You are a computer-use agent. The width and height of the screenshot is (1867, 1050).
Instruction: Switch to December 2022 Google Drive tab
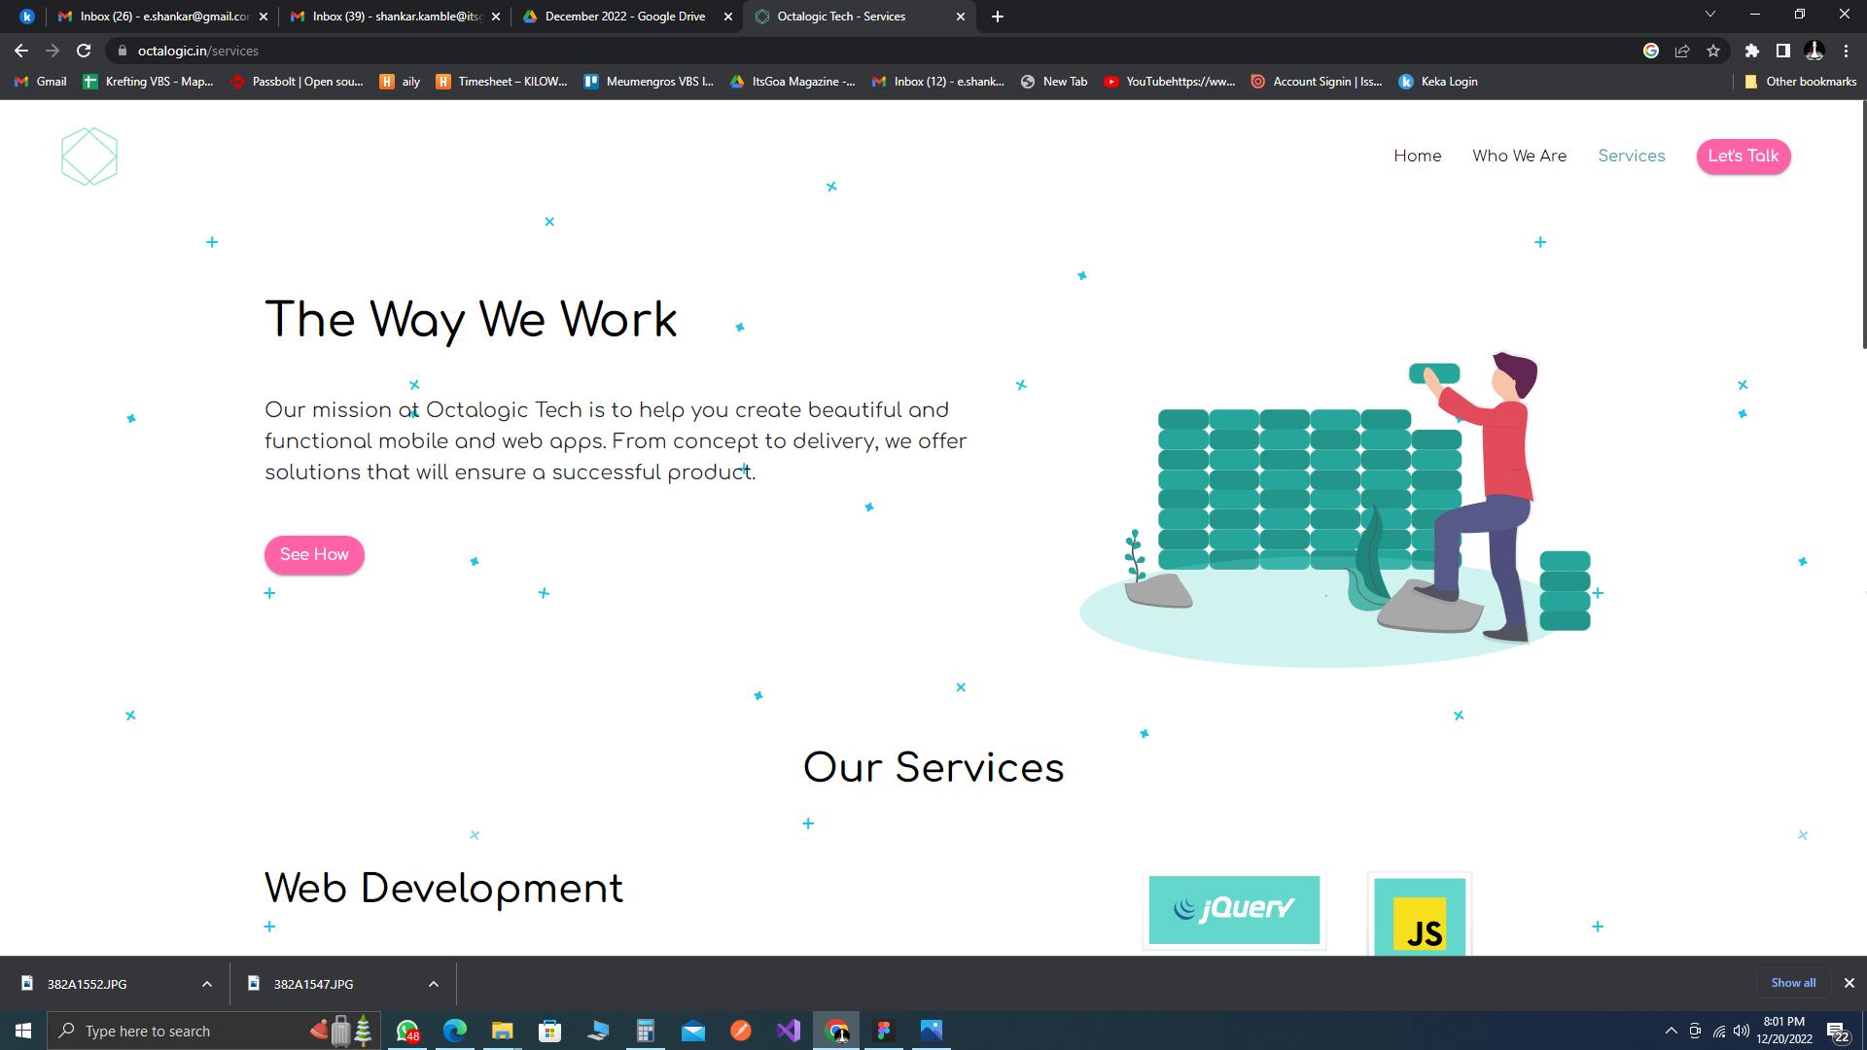tap(624, 17)
